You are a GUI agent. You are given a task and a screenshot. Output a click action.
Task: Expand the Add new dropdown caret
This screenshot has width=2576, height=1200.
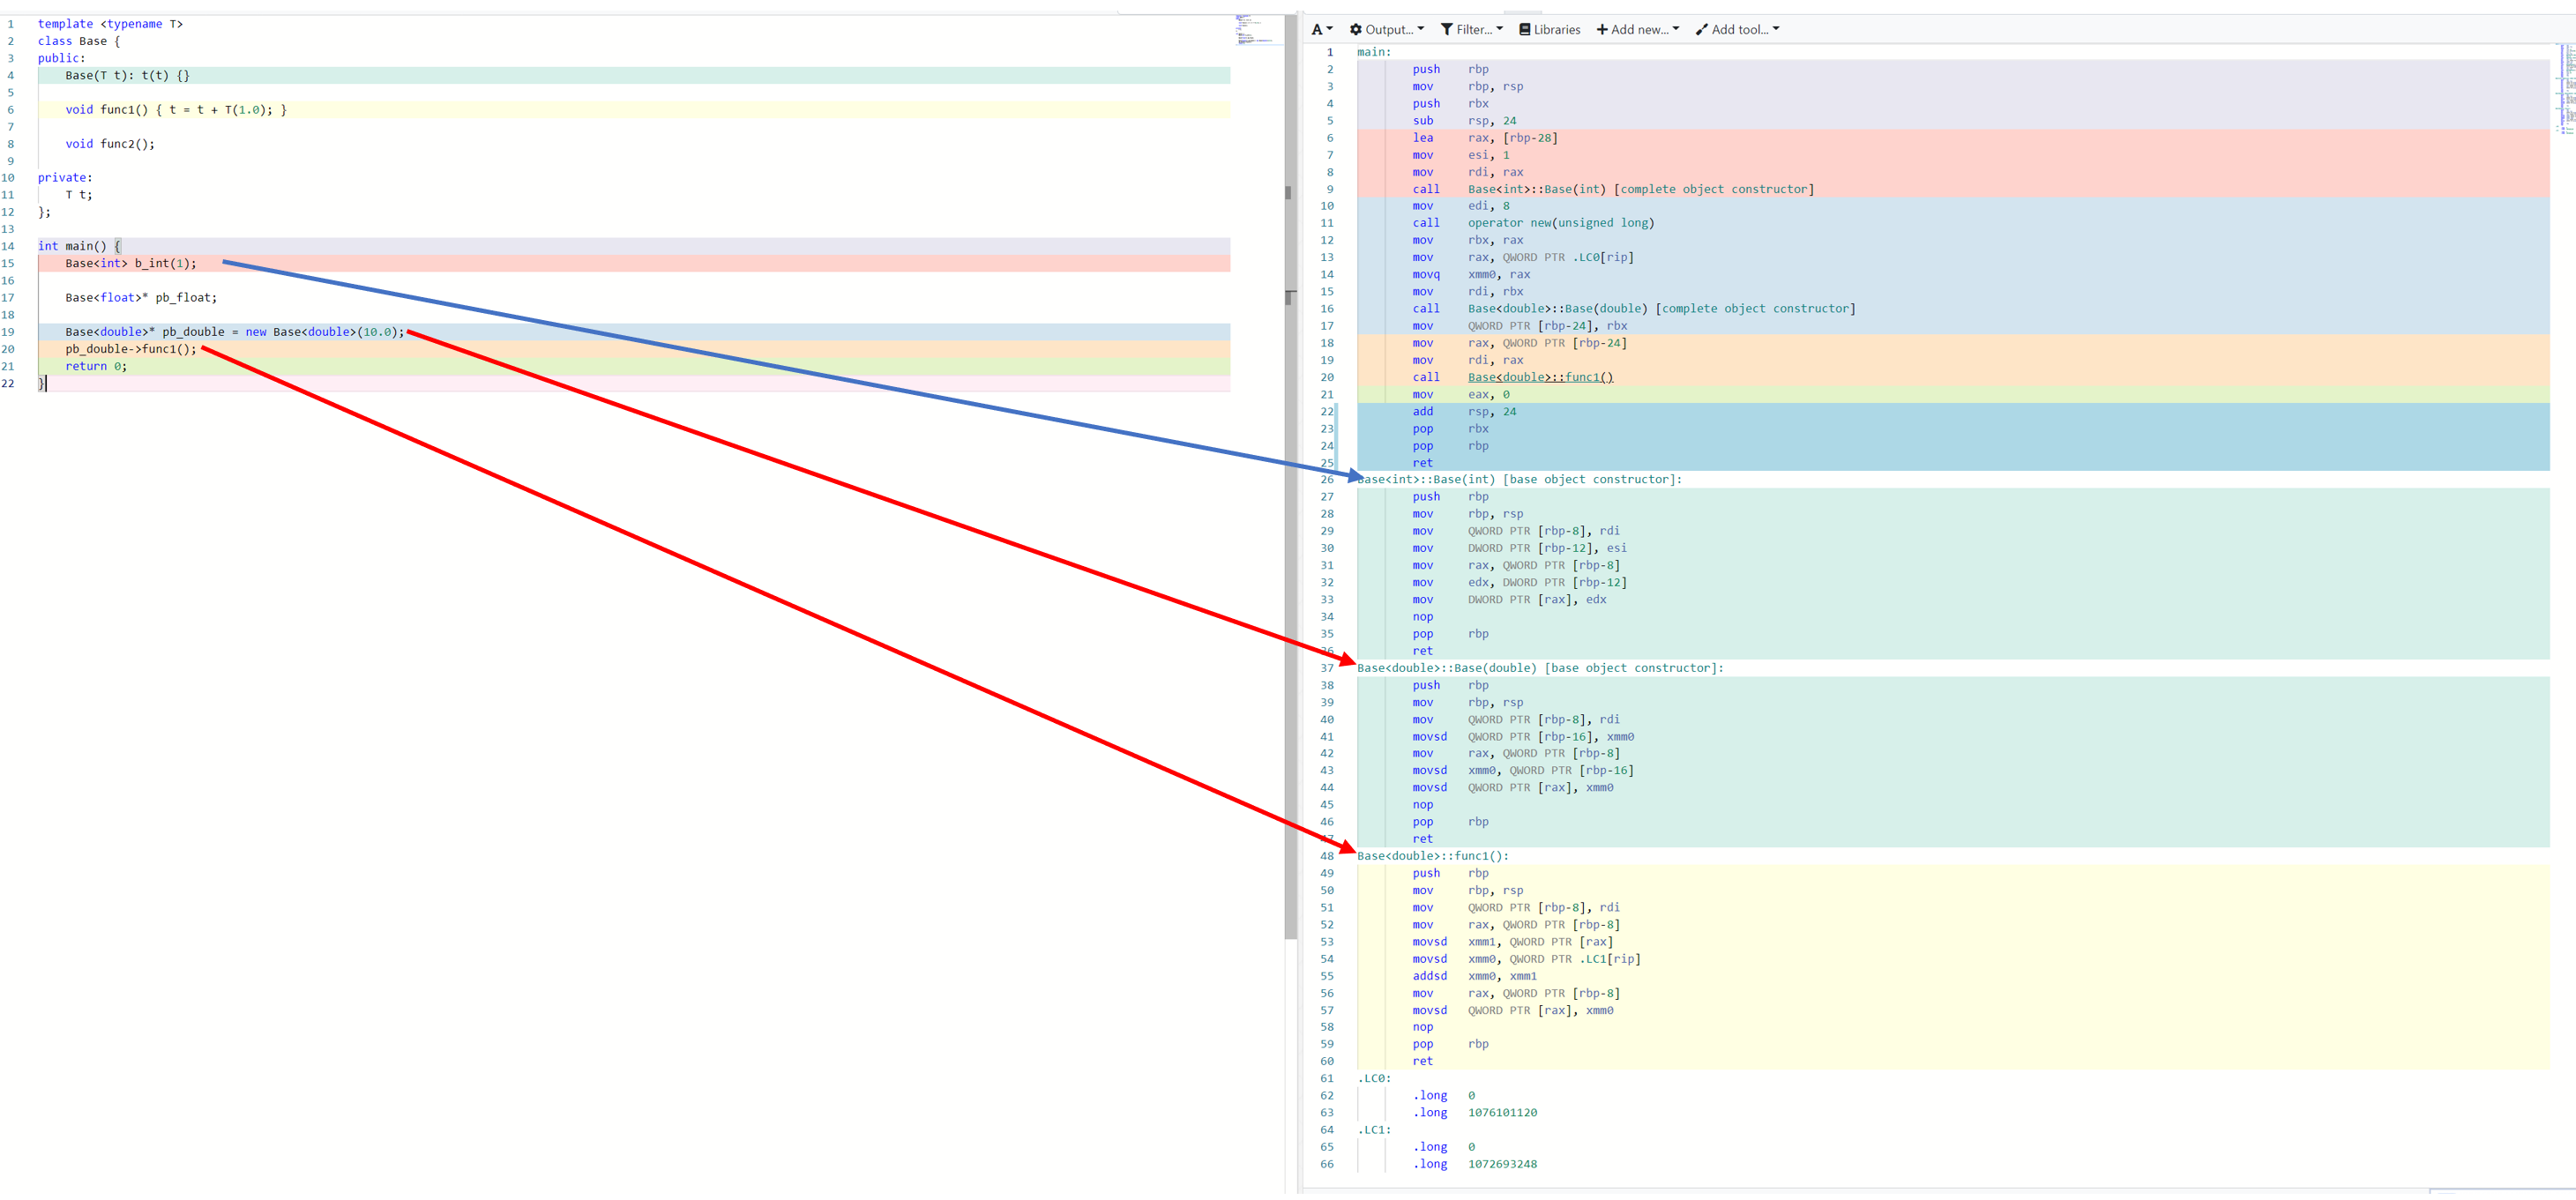1676,29
